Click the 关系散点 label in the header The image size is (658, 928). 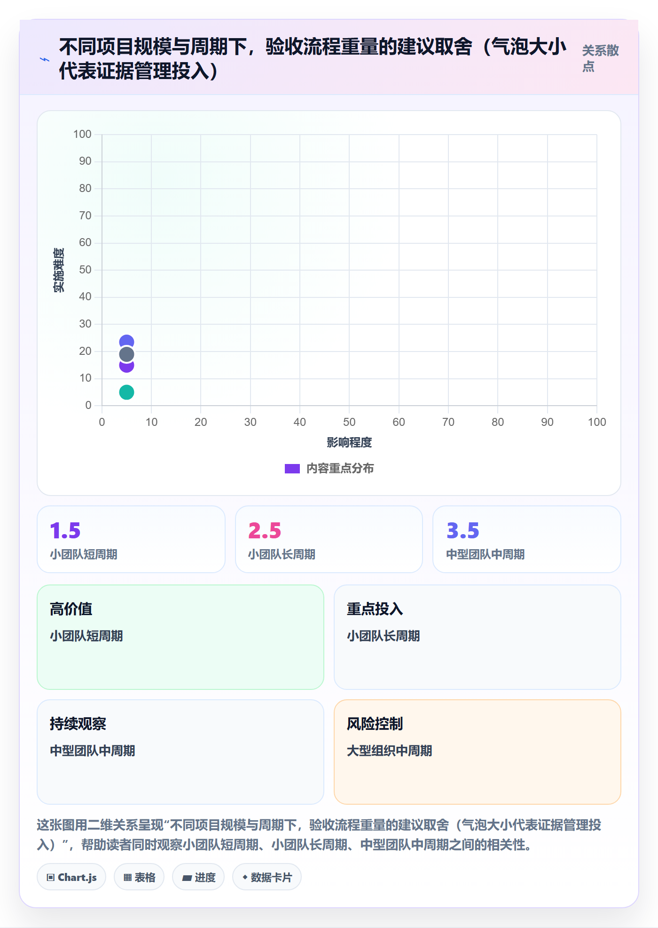click(600, 58)
